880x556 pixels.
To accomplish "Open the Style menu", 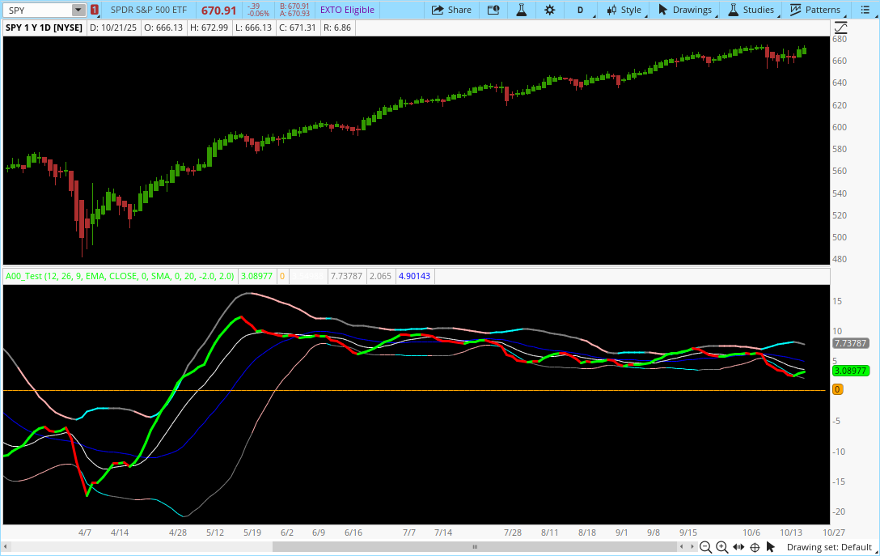I will 624,10.
